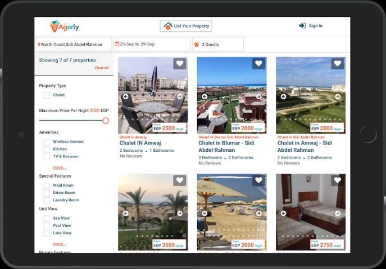Screen dimensions: 386x269
Task: Favorite the EGP 3500 listing
Action: [180, 180]
